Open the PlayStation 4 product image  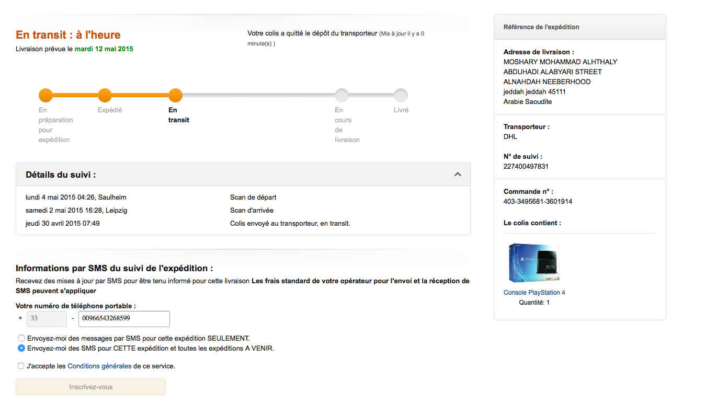(x=534, y=263)
